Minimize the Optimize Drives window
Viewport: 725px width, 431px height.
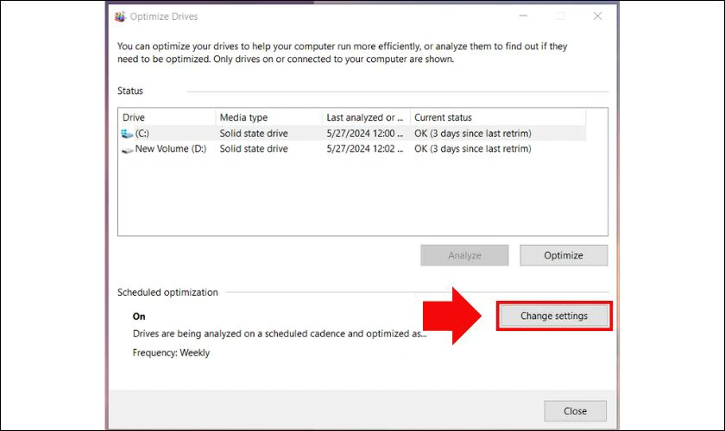[x=523, y=16]
